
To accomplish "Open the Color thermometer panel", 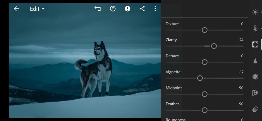I will coord(255,28).
